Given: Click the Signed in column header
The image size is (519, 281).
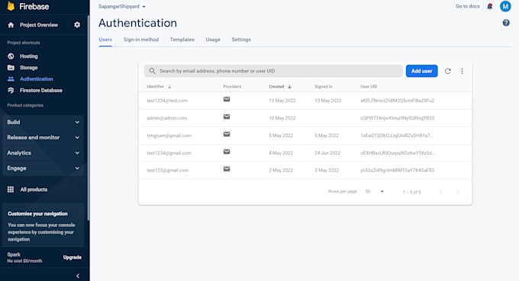Looking at the screenshot, I should [324, 87].
